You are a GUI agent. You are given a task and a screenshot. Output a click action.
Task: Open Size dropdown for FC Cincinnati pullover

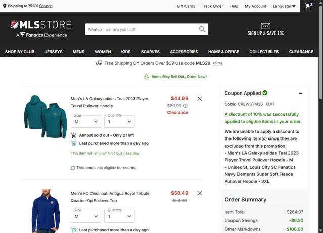click(86, 216)
